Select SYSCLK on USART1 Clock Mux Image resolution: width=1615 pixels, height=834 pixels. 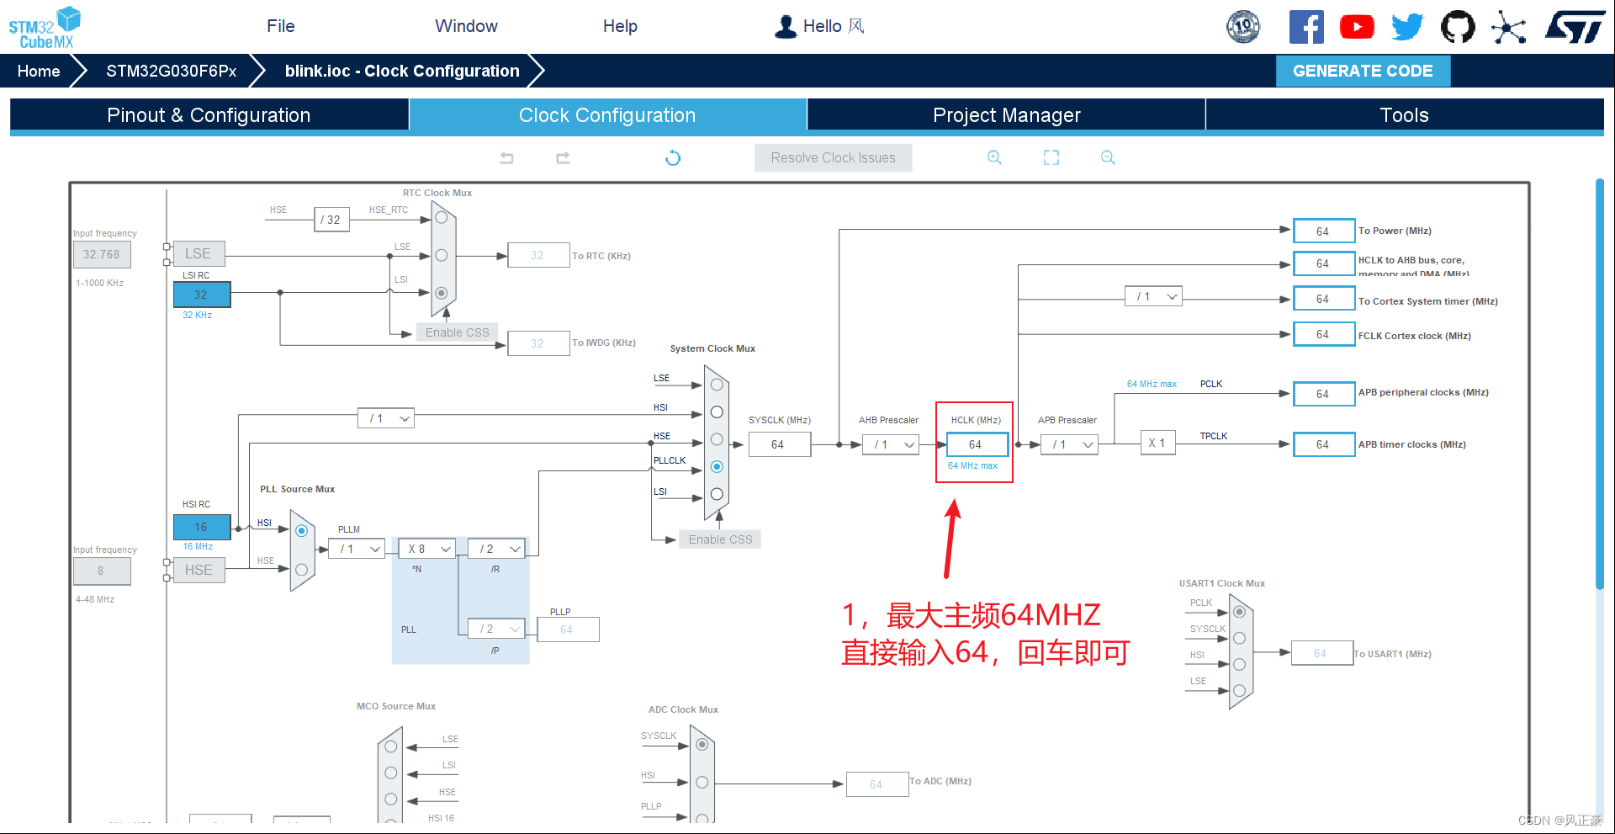tap(1239, 639)
